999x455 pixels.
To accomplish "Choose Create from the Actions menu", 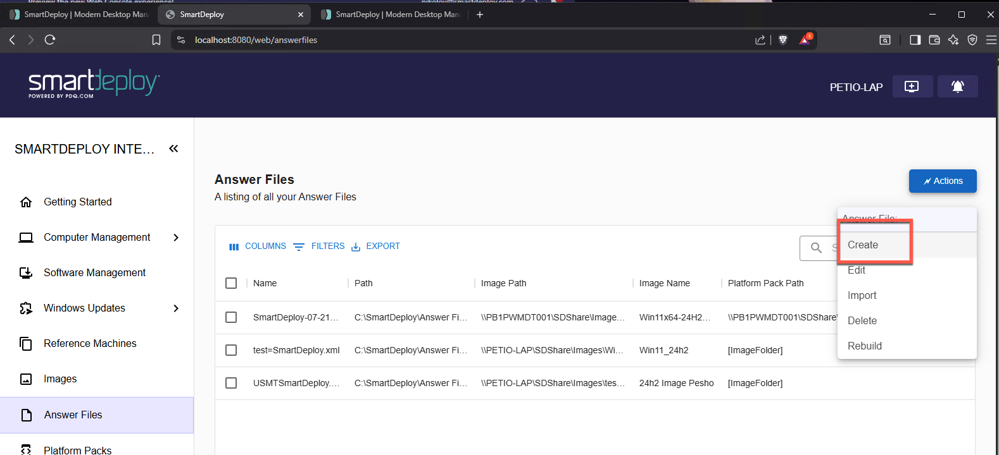I will coord(863,245).
